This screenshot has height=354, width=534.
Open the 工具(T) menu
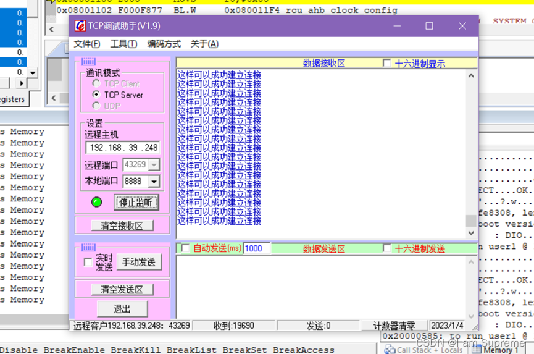pos(123,44)
